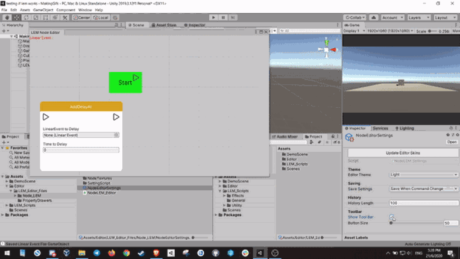This screenshot has height=259, width=460.
Task: Open the Collab dropdown
Action: (x=355, y=17)
